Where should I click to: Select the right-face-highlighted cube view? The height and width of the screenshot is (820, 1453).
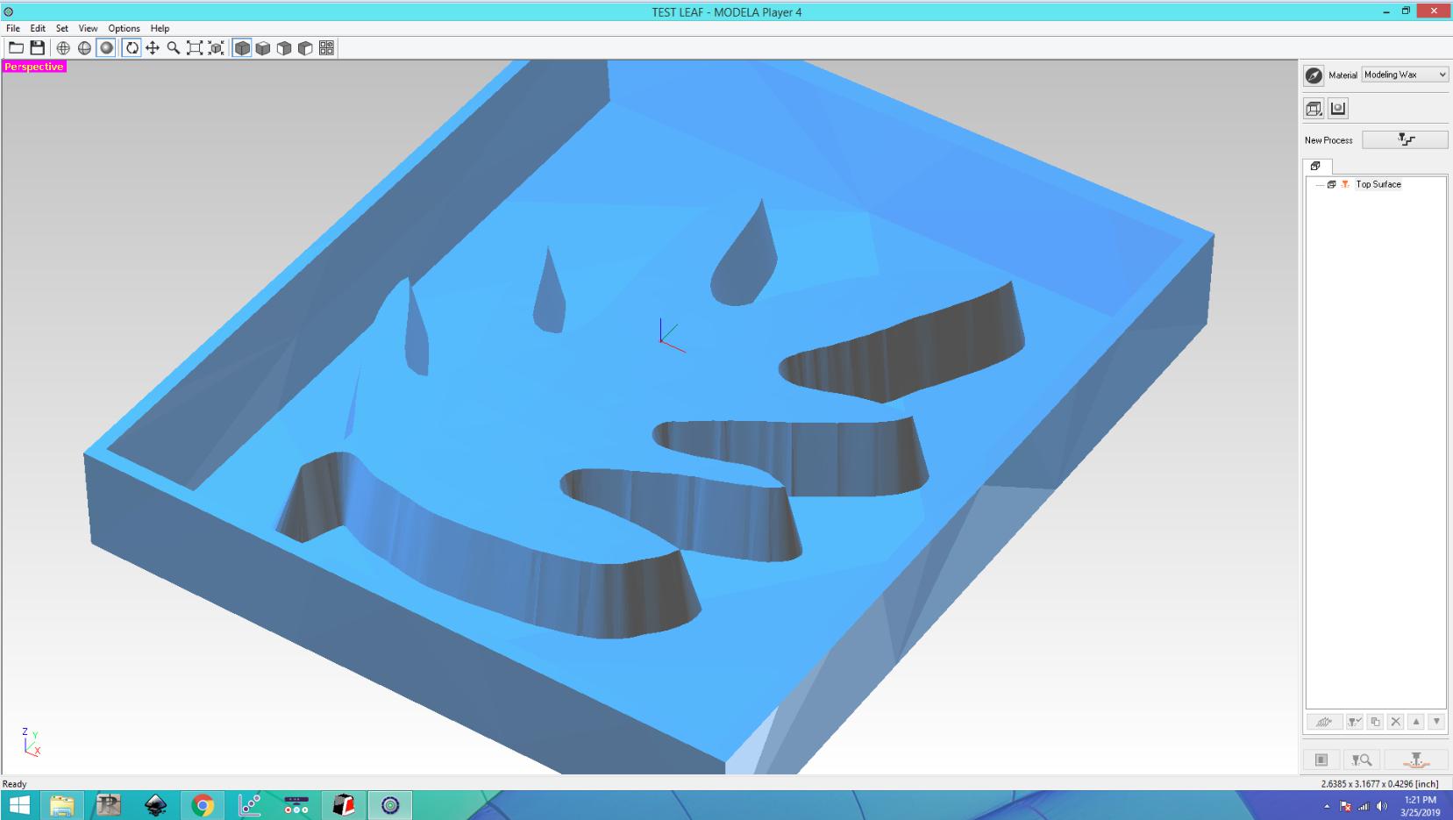point(305,48)
